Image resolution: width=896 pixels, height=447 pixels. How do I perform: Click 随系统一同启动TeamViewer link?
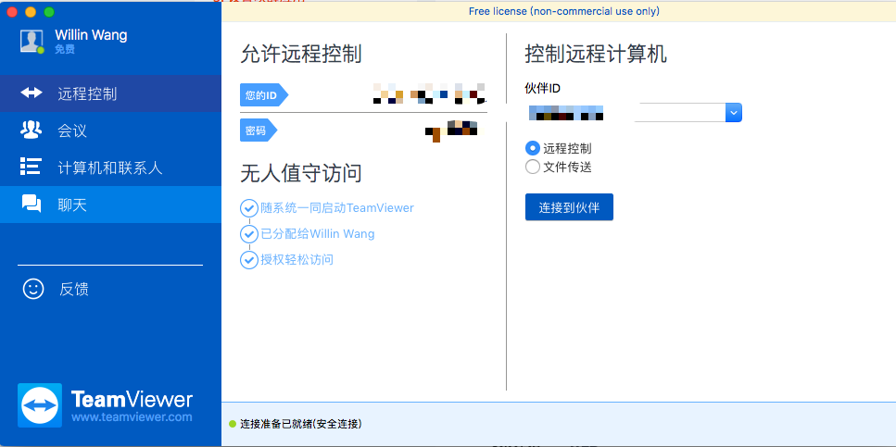337,208
